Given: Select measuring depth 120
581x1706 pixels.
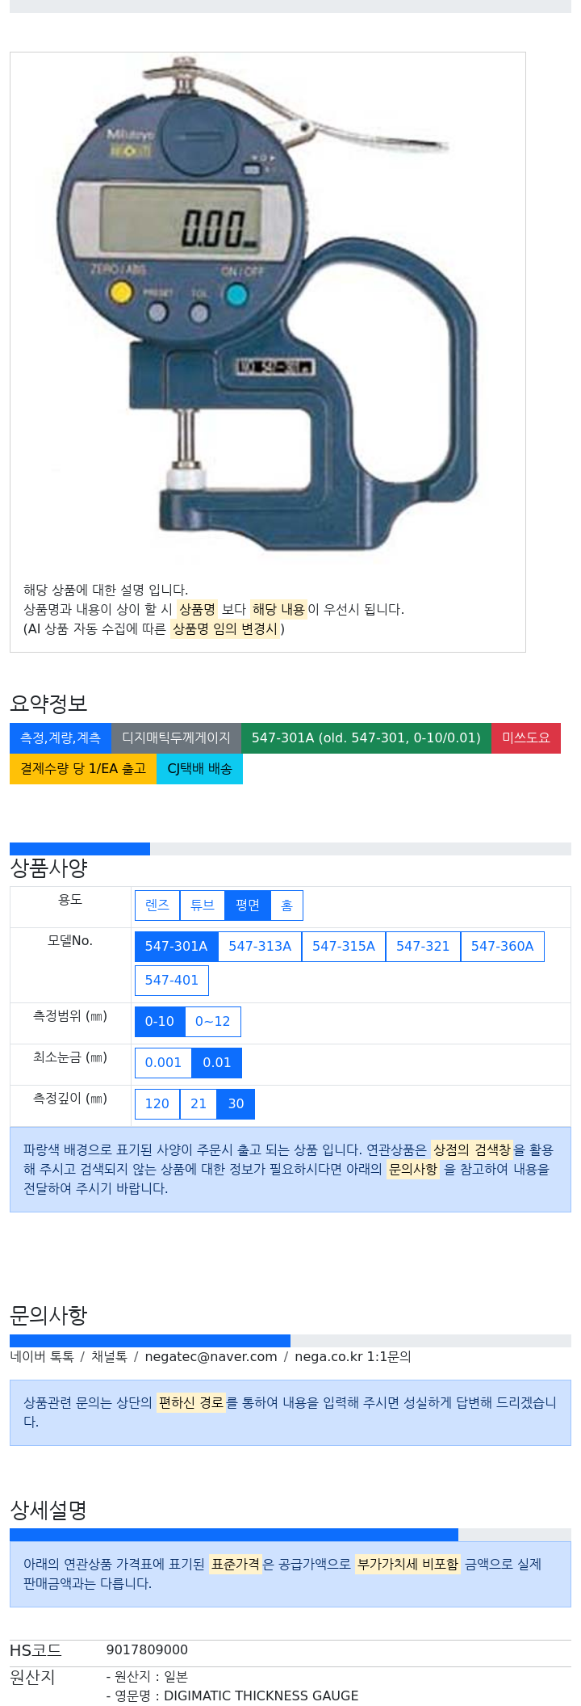Looking at the screenshot, I should click(x=157, y=1103).
